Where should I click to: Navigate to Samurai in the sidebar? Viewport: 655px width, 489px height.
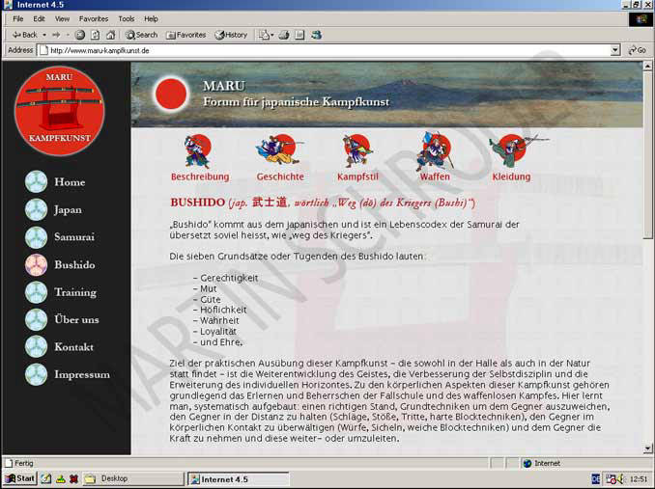coord(73,236)
